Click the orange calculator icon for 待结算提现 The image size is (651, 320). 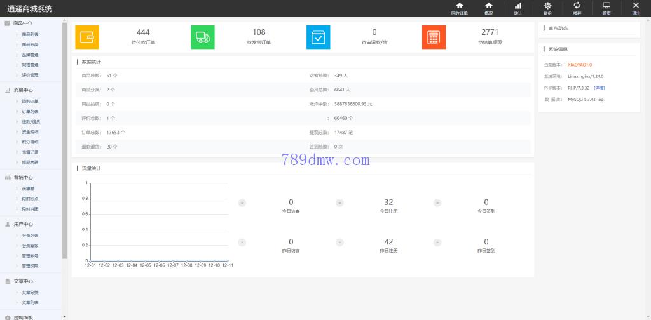pyautogui.click(x=434, y=37)
